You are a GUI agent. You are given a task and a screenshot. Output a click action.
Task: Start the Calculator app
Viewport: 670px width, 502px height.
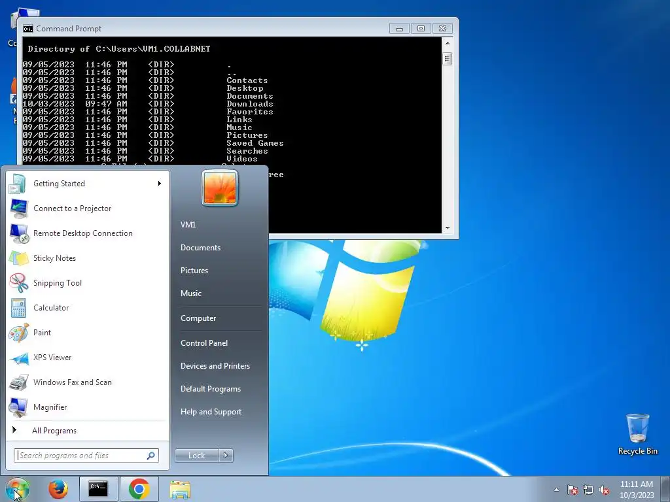point(88,307)
